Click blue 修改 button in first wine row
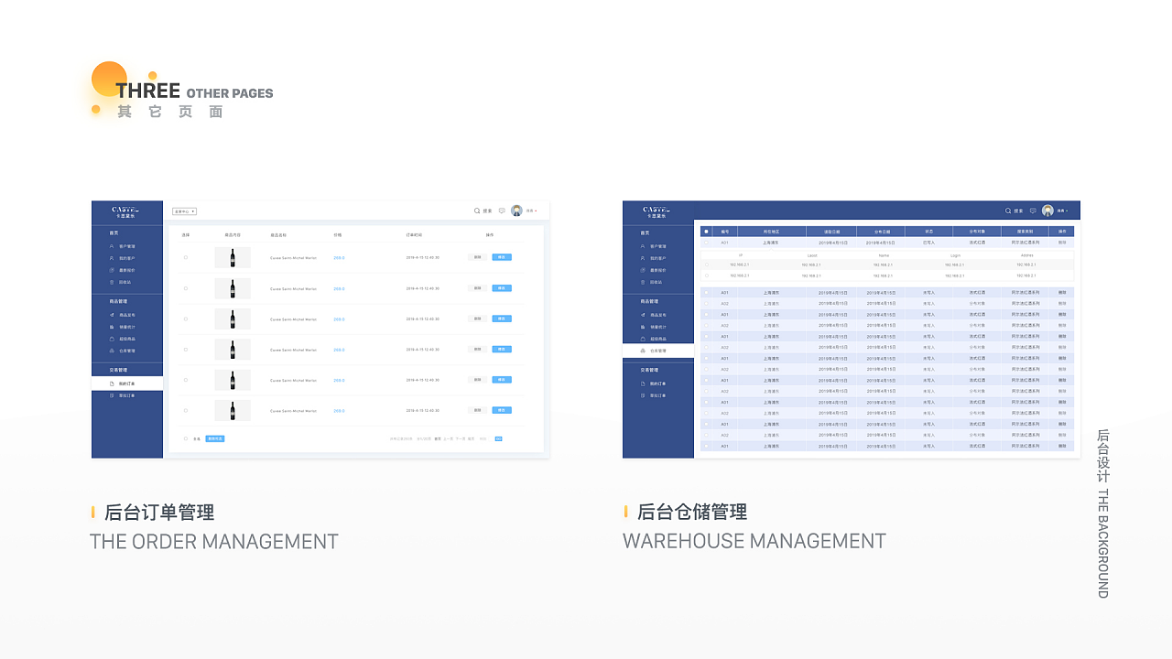 pos(502,257)
